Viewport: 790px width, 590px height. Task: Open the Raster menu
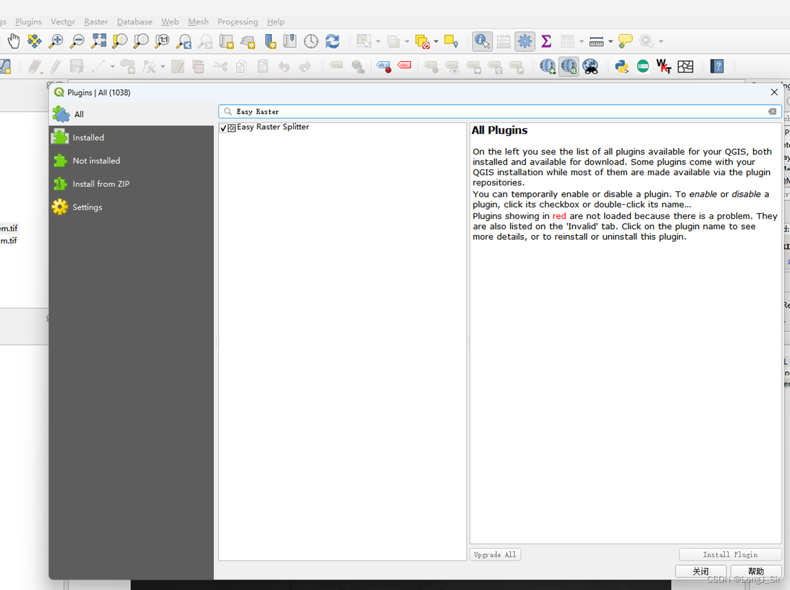(x=96, y=22)
